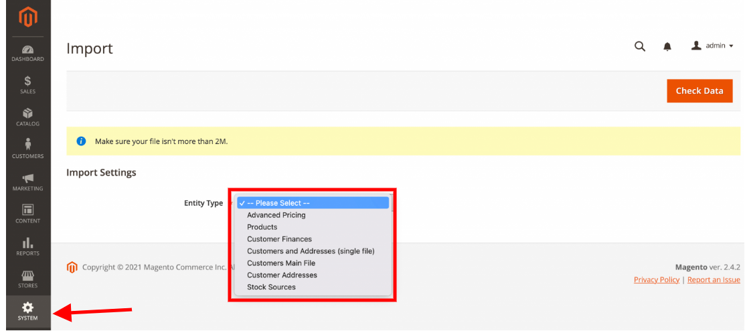
Task: Open the Stores sidebar menu
Action: [x=27, y=279]
